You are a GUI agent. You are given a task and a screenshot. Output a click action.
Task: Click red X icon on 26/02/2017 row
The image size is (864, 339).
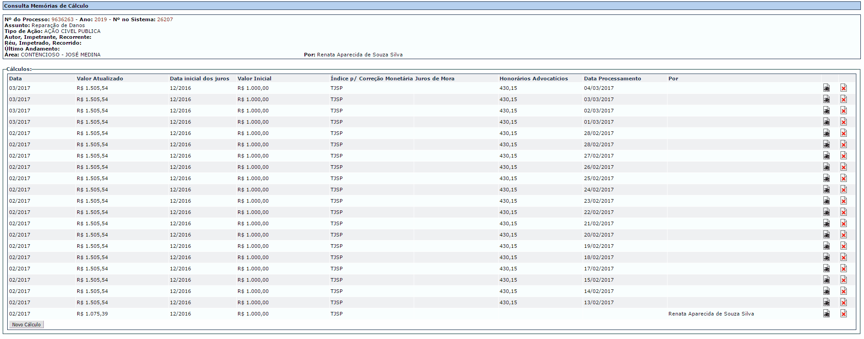coord(843,167)
